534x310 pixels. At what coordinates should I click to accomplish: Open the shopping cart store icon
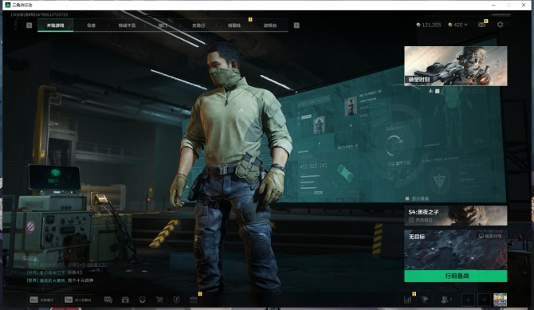[x=159, y=300]
